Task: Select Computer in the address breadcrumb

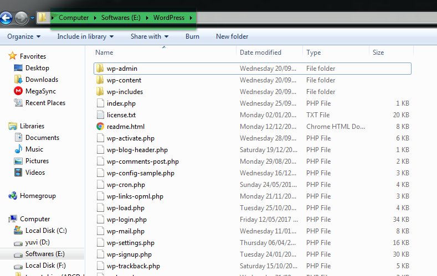Action: tap(74, 18)
